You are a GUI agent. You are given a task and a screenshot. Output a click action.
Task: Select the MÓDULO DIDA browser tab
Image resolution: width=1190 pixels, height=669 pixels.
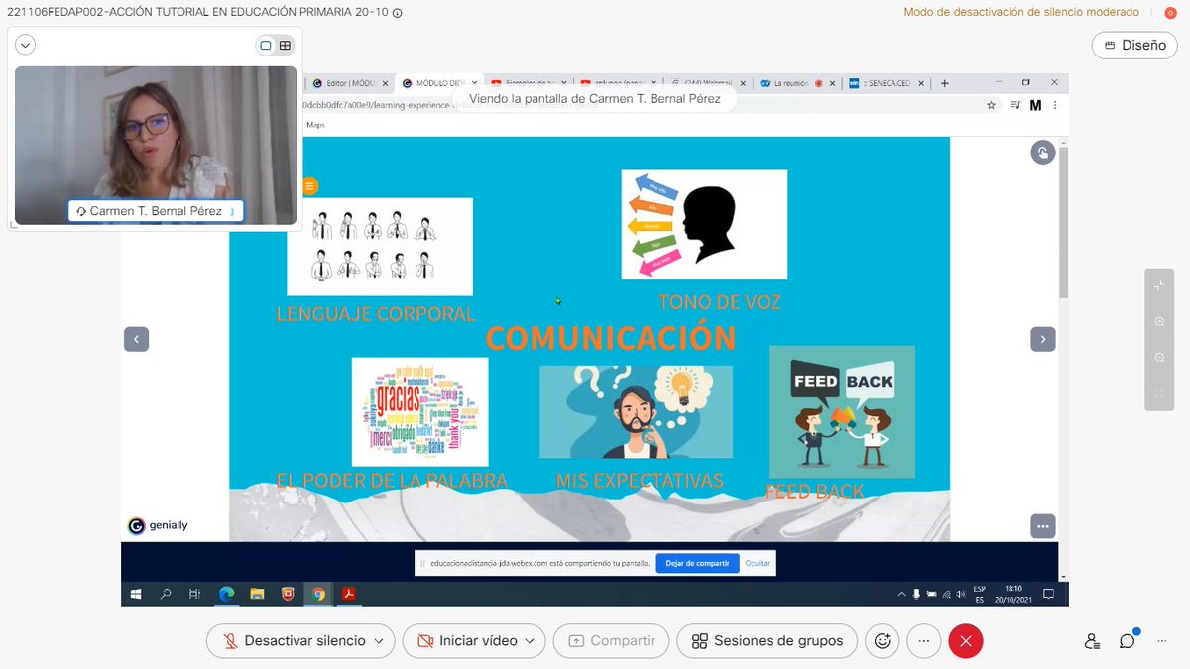point(439,83)
